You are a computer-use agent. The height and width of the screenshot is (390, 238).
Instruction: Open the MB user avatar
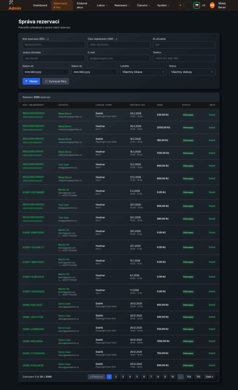click(x=212, y=5)
